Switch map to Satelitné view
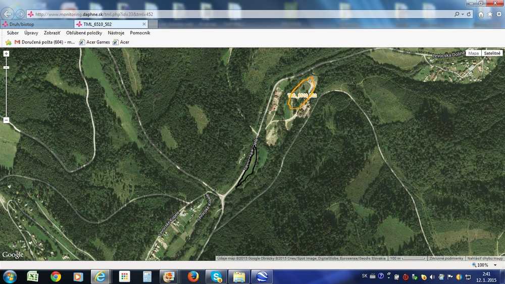Image resolution: width=505 pixels, height=284 pixels. click(492, 53)
